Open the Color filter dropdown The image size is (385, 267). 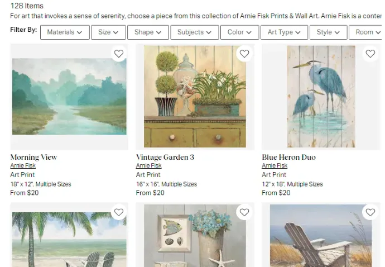click(240, 32)
